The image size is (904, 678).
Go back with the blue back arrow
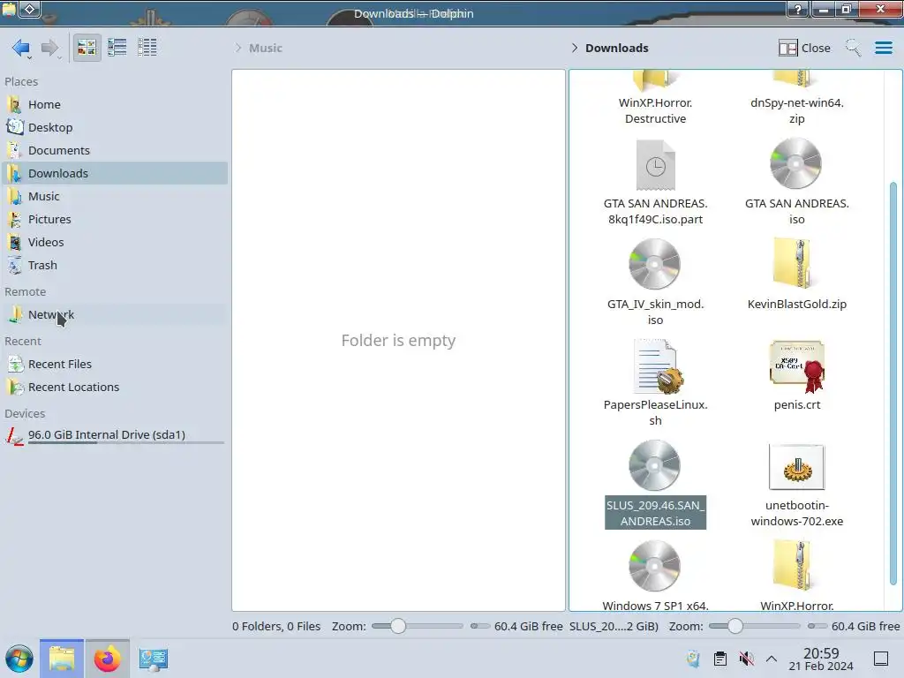(21, 48)
